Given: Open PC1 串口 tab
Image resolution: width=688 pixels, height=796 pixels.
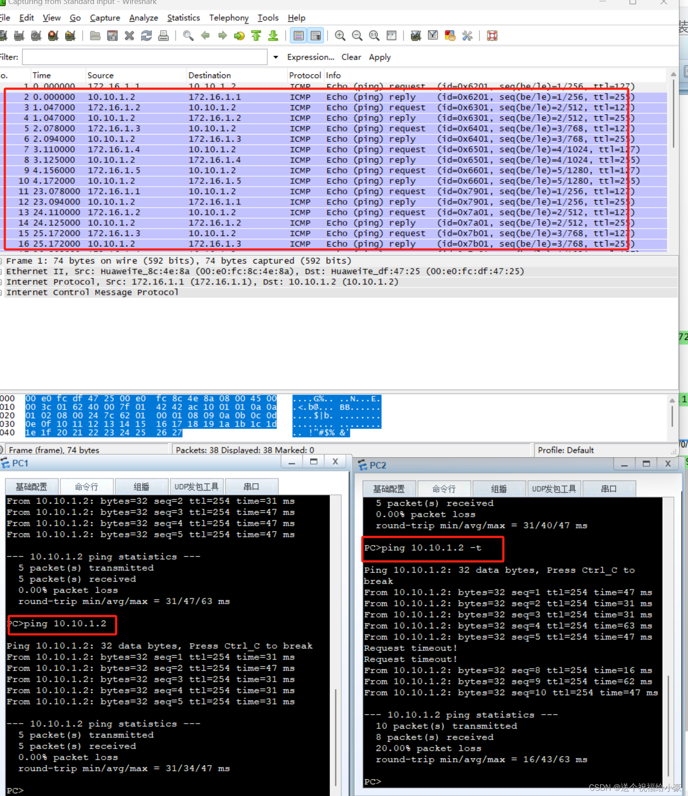Looking at the screenshot, I should (x=251, y=487).
